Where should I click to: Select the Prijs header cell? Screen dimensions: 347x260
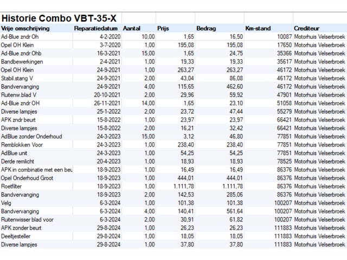(163, 28)
